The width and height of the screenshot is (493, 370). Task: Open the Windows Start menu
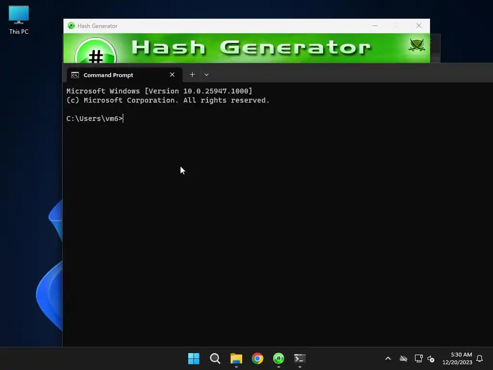(194, 358)
